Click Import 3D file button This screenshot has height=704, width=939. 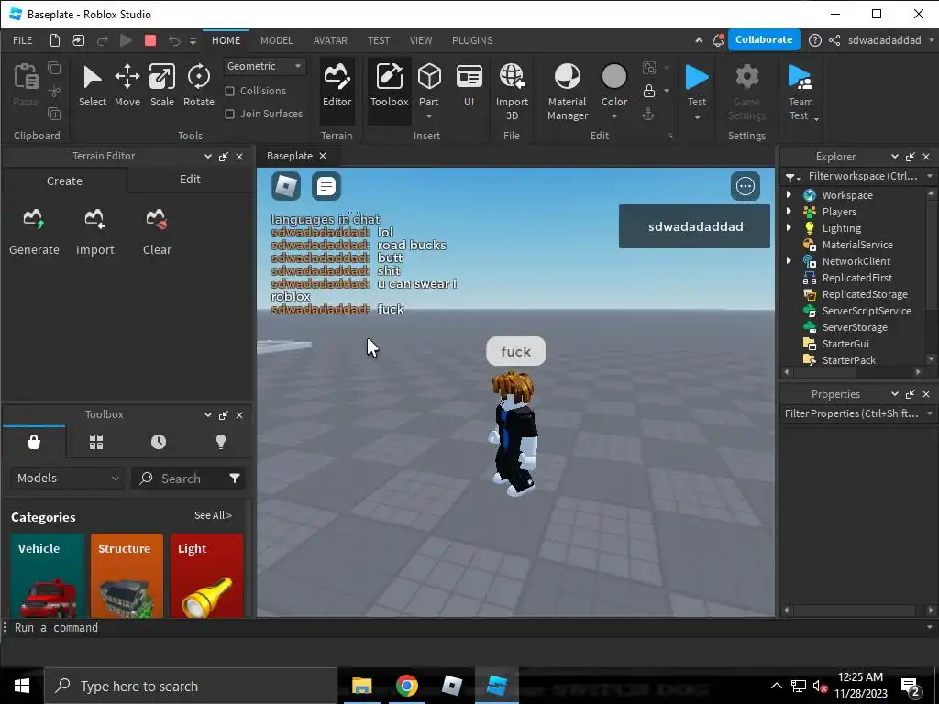click(512, 93)
